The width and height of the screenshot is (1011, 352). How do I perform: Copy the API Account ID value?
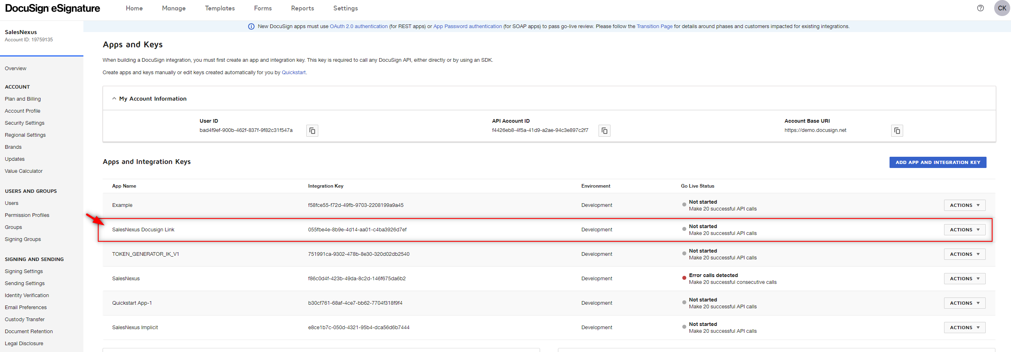pyautogui.click(x=605, y=131)
